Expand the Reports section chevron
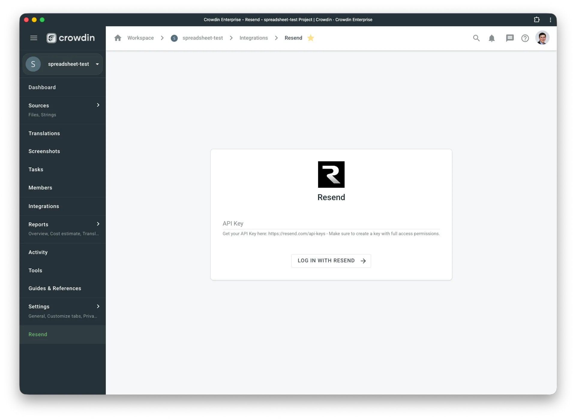Screen dimensions: 576x420 pyautogui.click(x=98, y=224)
